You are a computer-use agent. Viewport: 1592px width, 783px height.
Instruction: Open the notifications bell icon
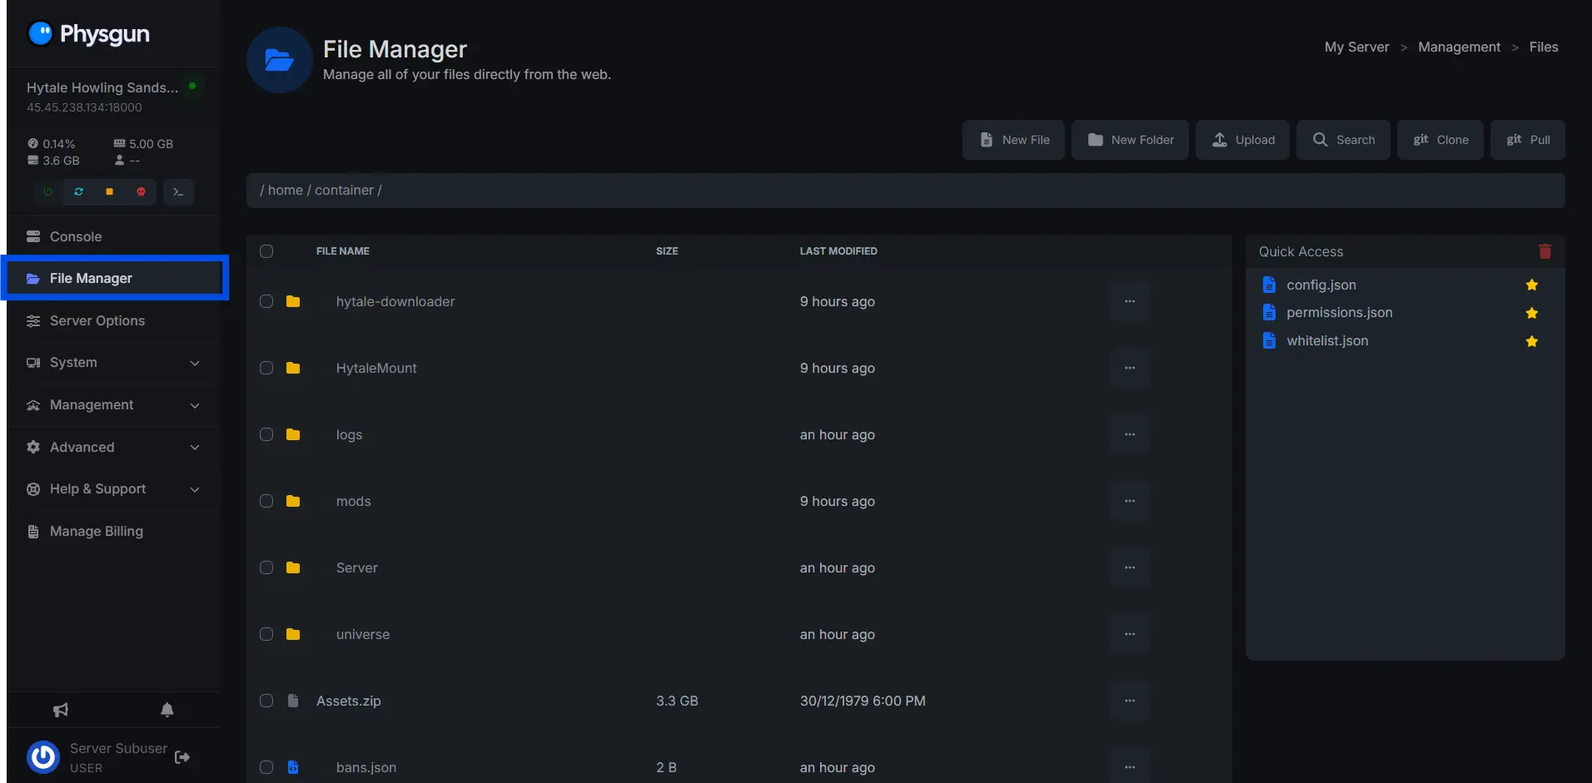(x=167, y=710)
